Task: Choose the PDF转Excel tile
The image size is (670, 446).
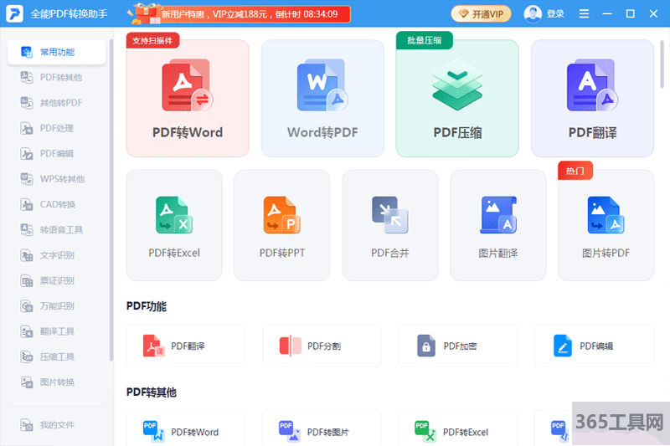Action: tap(174, 226)
